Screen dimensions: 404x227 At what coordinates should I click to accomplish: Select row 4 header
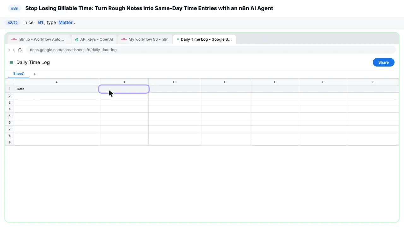[x=10, y=109]
